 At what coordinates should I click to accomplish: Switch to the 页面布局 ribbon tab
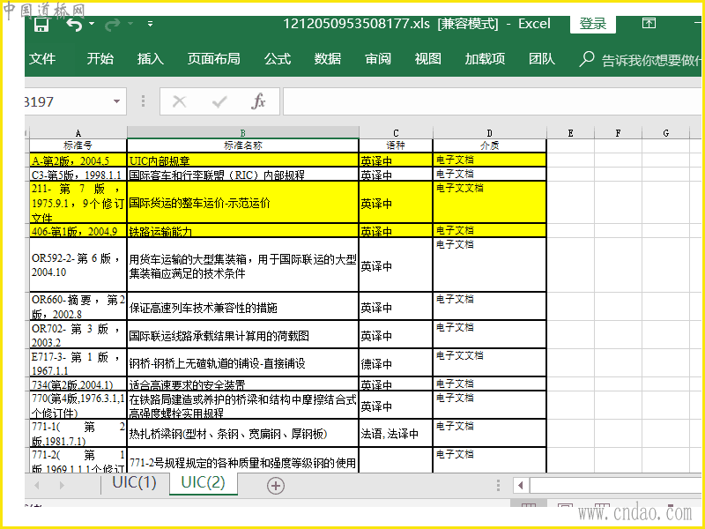[x=213, y=58]
